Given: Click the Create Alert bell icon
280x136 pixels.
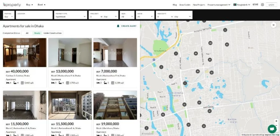Looking at the screenshot, I should [x=118, y=26].
